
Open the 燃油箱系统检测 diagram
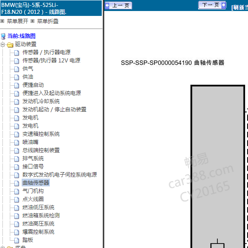point(41,215)
